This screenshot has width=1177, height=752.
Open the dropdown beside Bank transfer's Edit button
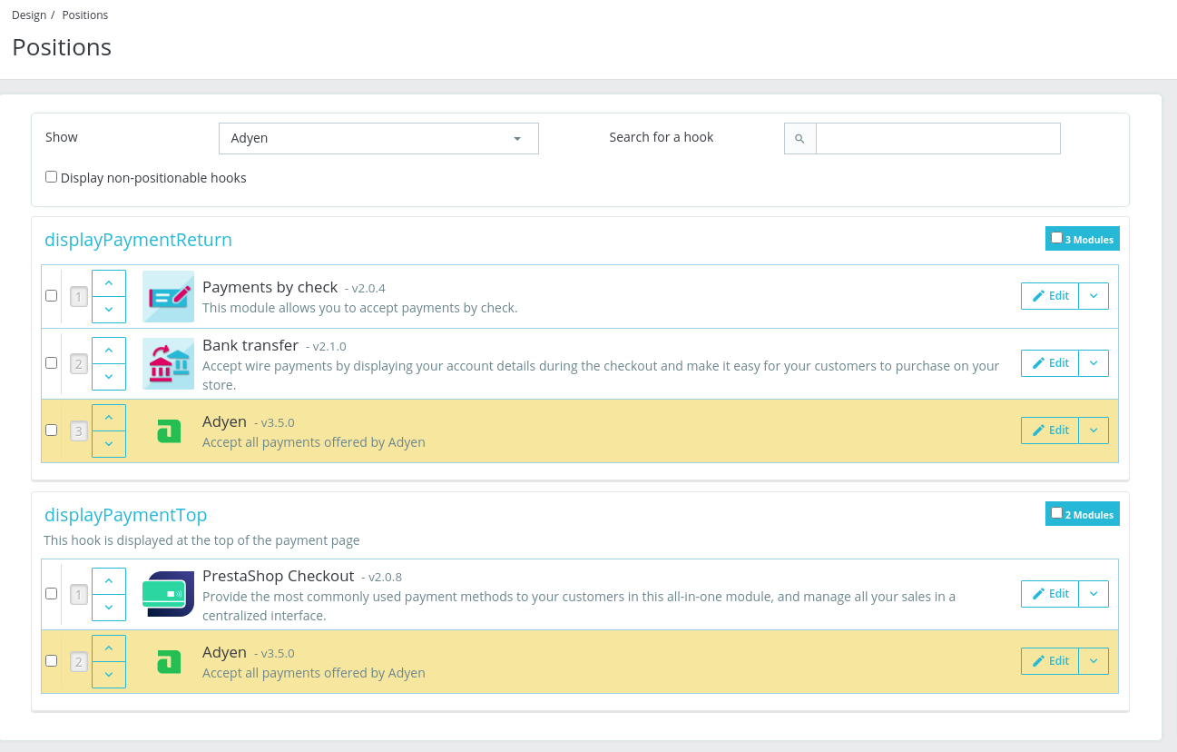(x=1093, y=362)
